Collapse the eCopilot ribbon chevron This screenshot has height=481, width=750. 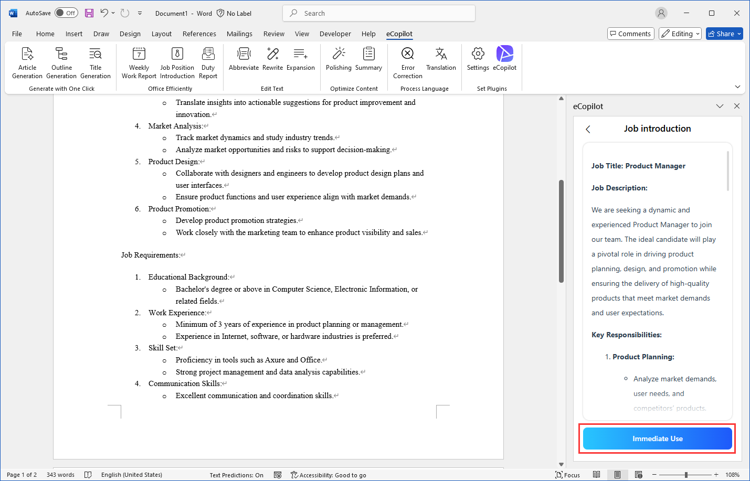[x=738, y=87]
